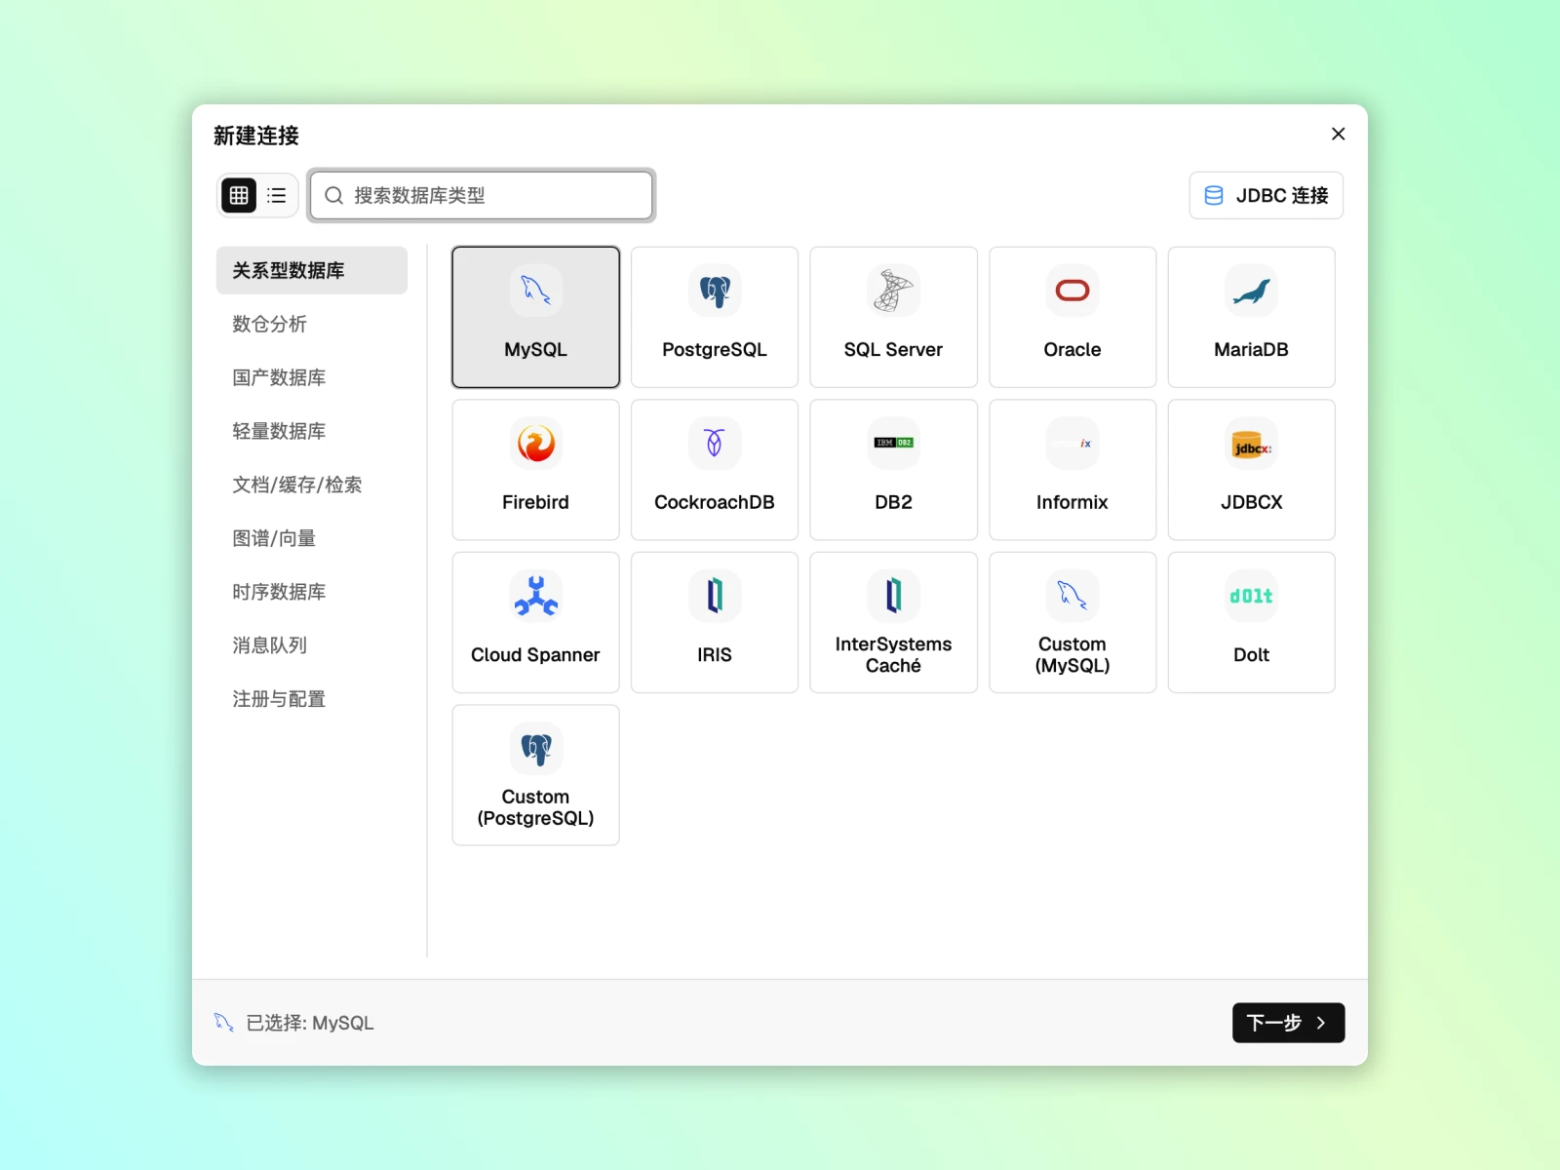Open the 注册与配置 category
This screenshot has height=1170, width=1560.
pos(312,699)
